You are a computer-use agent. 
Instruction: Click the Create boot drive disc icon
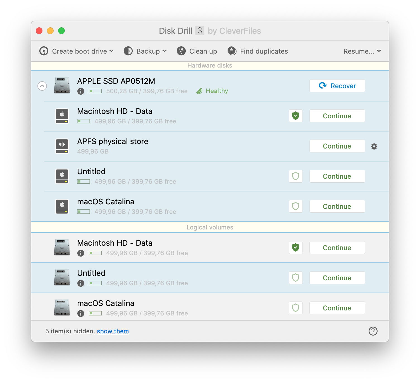pos(44,51)
